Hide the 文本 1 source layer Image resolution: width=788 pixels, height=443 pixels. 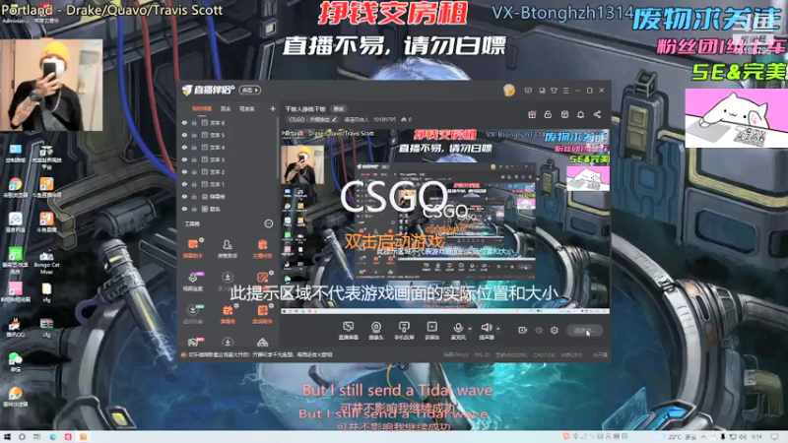pos(184,184)
